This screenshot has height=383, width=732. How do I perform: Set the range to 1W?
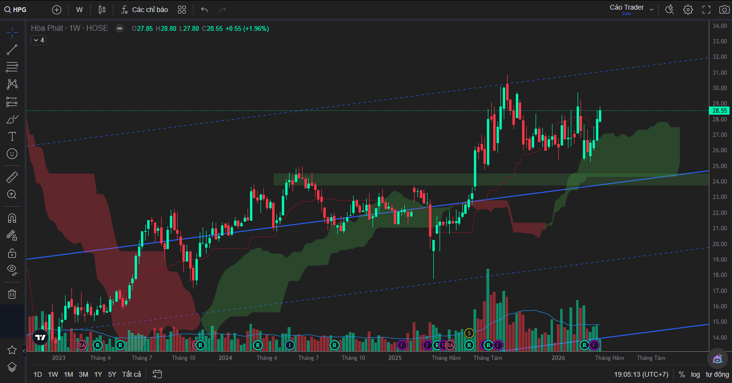pos(53,374)
